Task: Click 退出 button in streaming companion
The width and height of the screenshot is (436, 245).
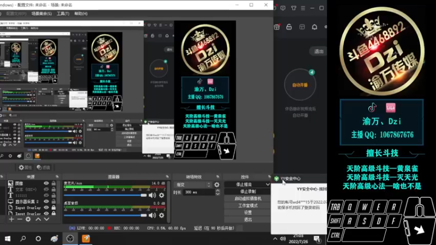Action: click(x=319, y=51)
